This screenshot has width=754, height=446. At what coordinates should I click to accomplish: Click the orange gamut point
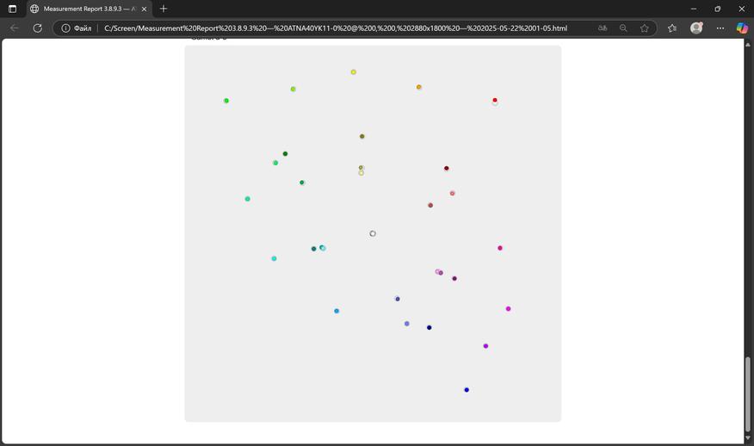[419, 87]
